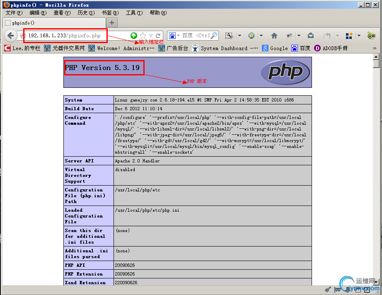Open the System Dashboard bookmark

click(225, 48)
